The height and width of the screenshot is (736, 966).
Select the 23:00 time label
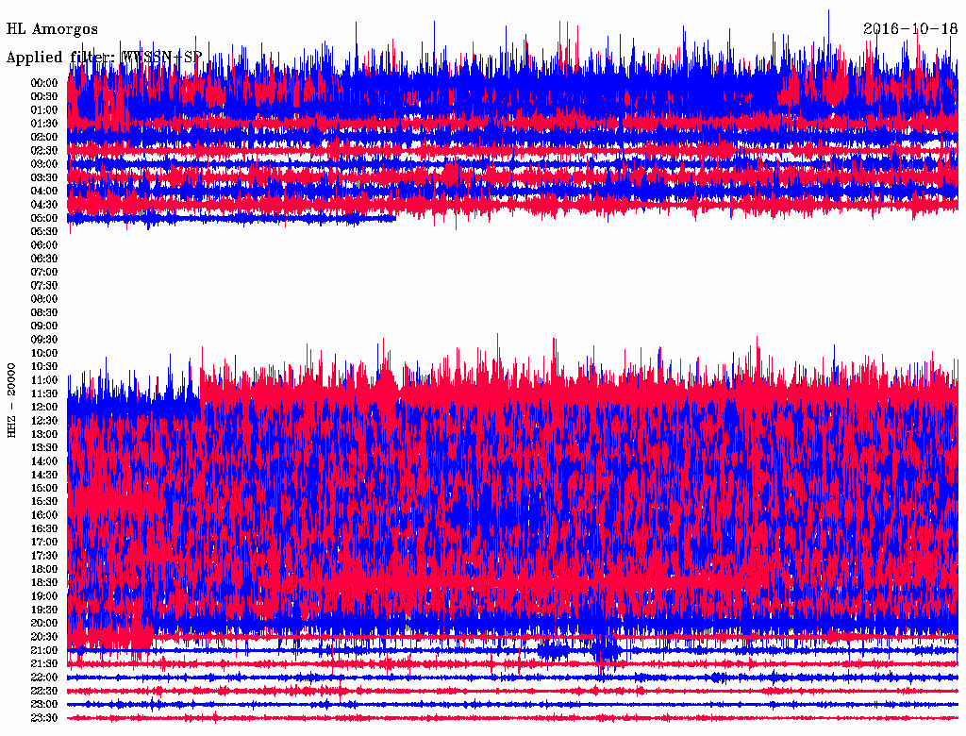click(44, 704)
